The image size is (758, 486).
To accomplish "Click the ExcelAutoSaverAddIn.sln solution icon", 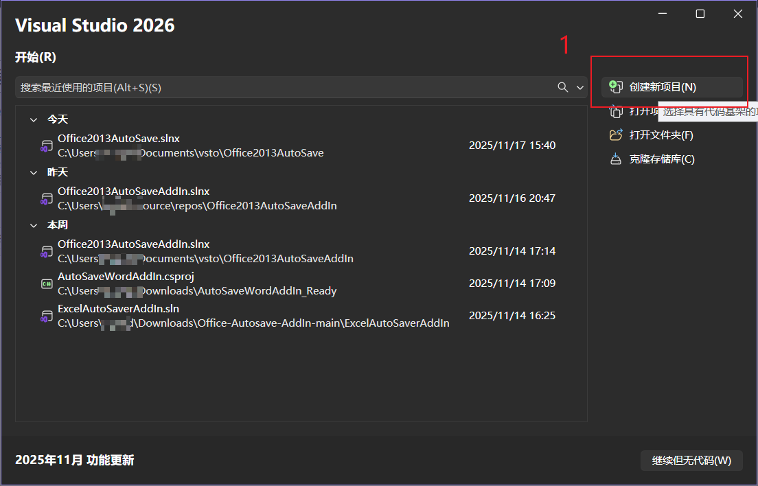I will [46, 316].
